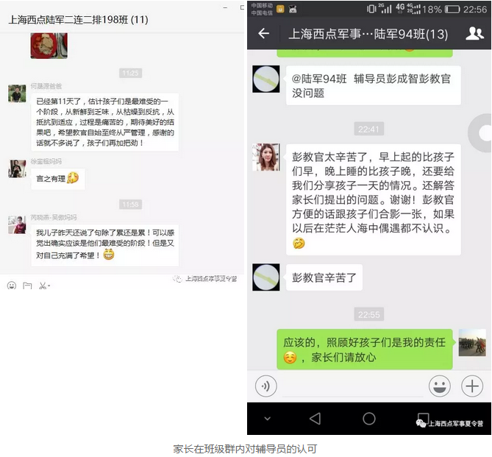Tap Android home circle button
This screenshot has height=457, width=492.
tap(369, 419)
